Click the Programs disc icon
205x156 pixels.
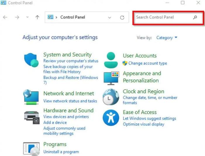(x=31, y=149)
